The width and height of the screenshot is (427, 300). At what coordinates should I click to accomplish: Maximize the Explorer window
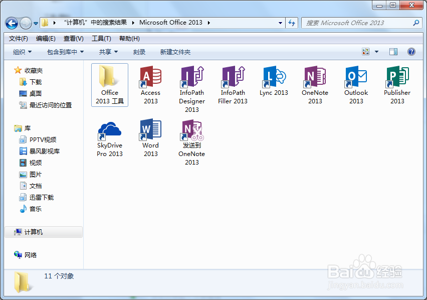pyautogui.click(x=393, y=5)
